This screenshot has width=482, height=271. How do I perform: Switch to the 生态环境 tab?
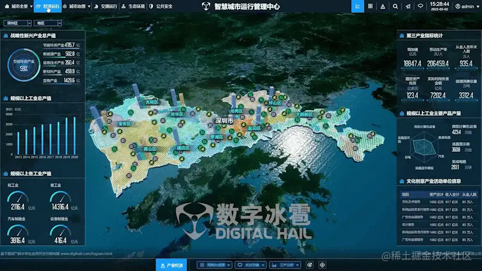coord(133,6)
